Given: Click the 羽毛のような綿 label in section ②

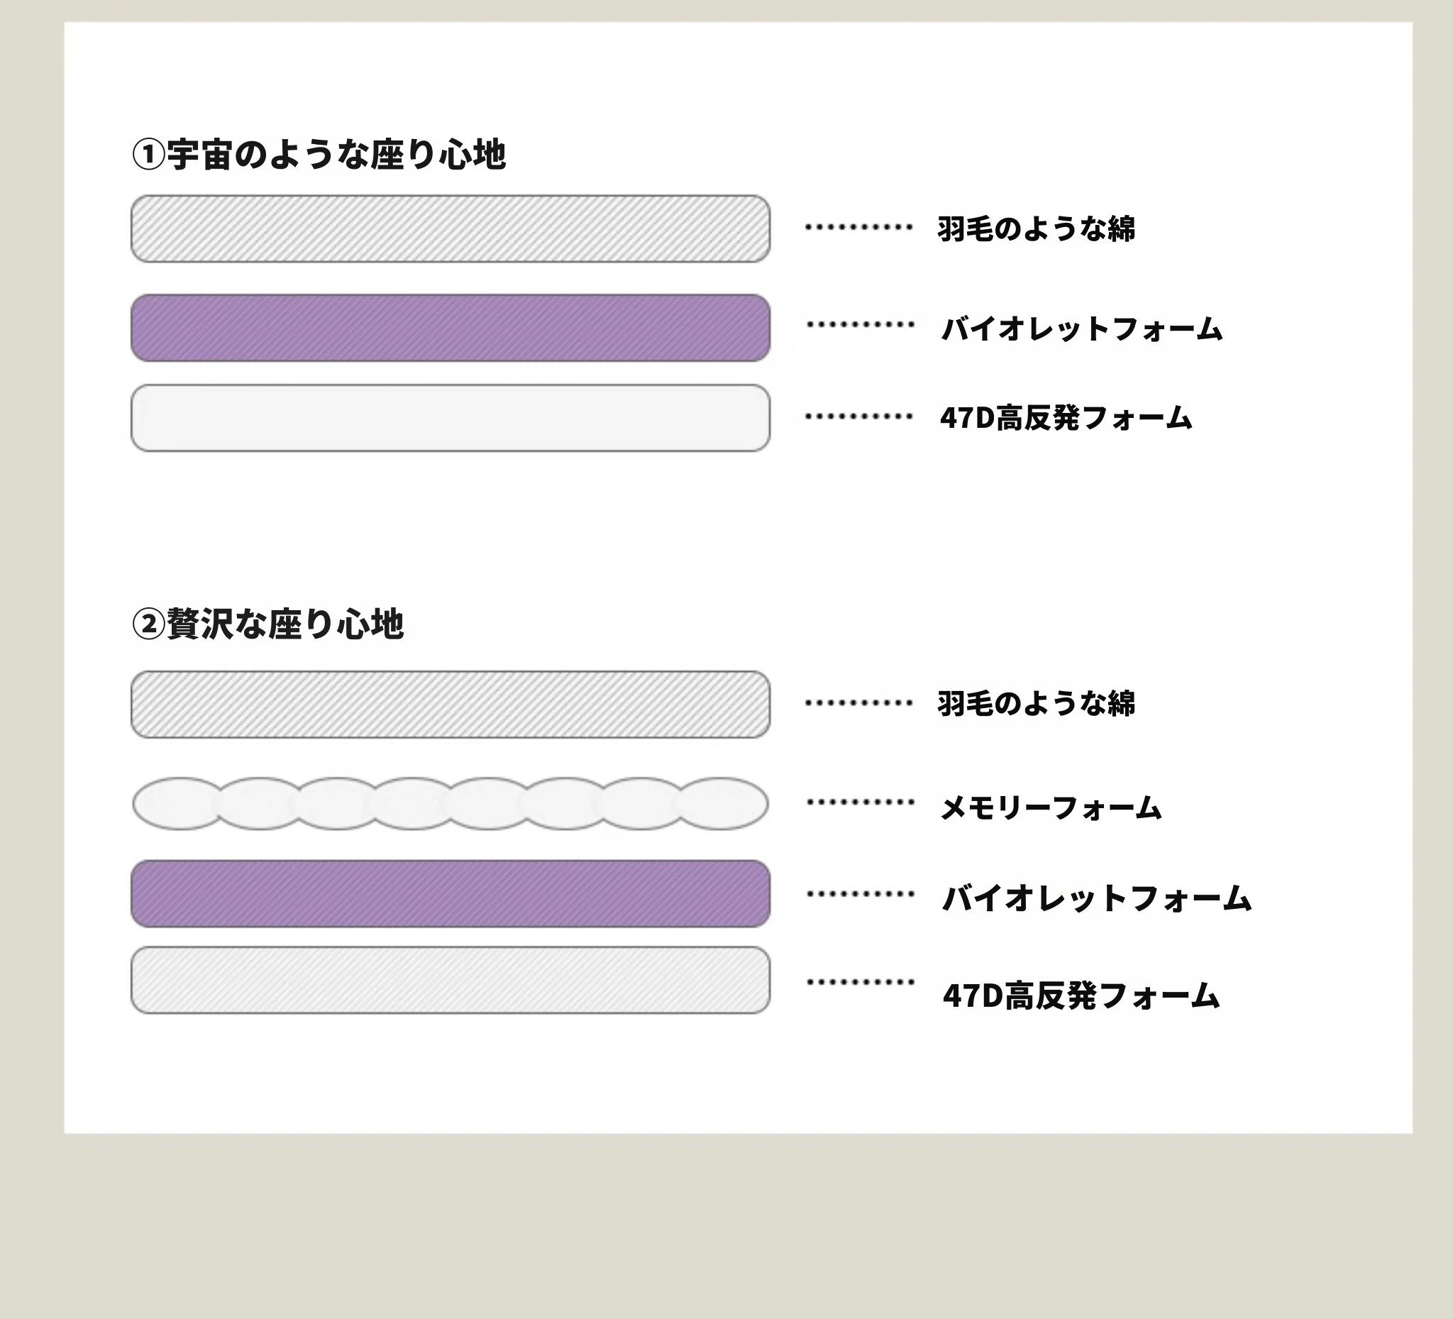Looking at the screenshot, I should click(x=1036, y=703).
